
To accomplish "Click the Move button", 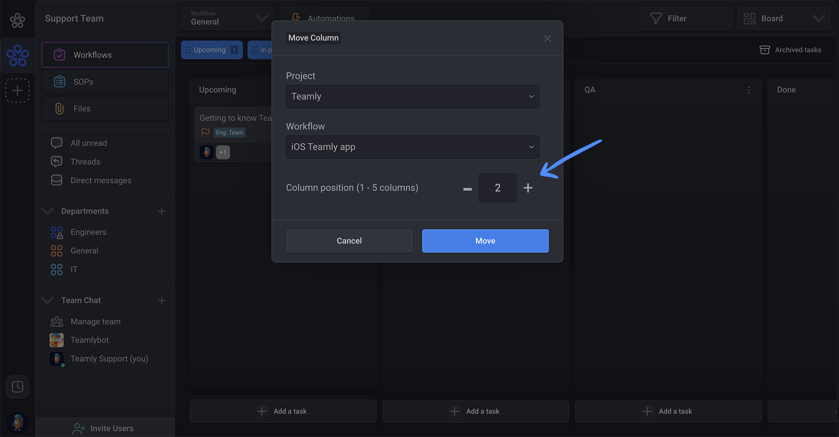I will coord(485,241).
